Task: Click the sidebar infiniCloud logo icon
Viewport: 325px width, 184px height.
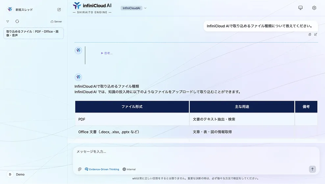Action: 10,10
